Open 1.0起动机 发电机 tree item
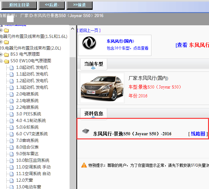Image resolution: width=209 pixels, height=189 pixels. coord(32,67)
